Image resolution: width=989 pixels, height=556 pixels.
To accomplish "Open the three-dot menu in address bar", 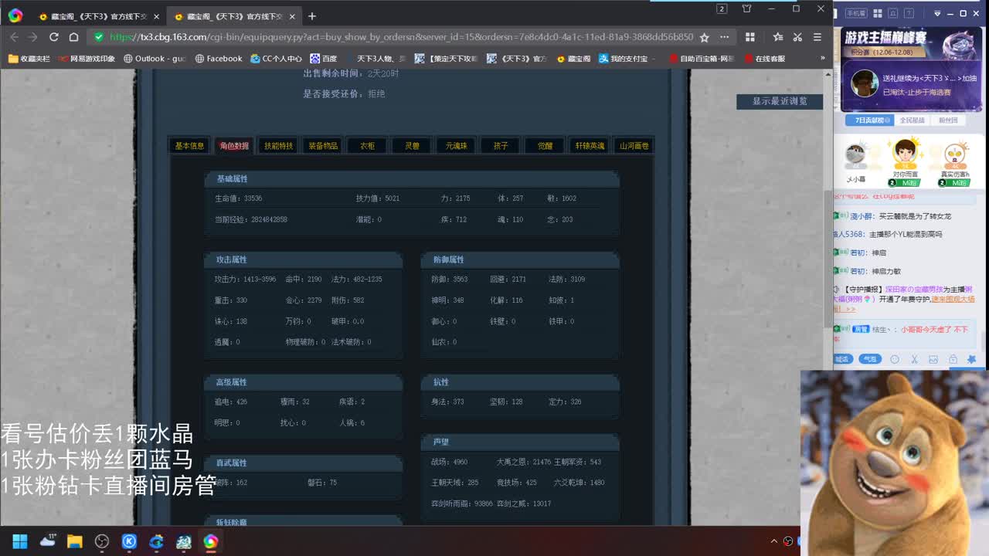I will pyautogui.click(x=724, y=37).
